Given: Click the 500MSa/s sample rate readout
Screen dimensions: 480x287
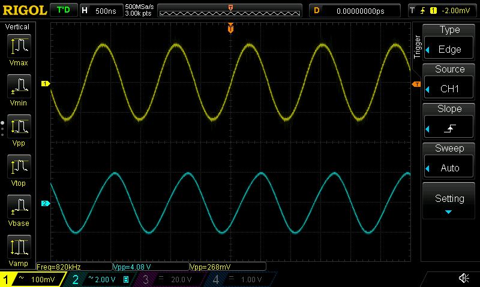Looking at the screenshot, I should tap(139, 7).
